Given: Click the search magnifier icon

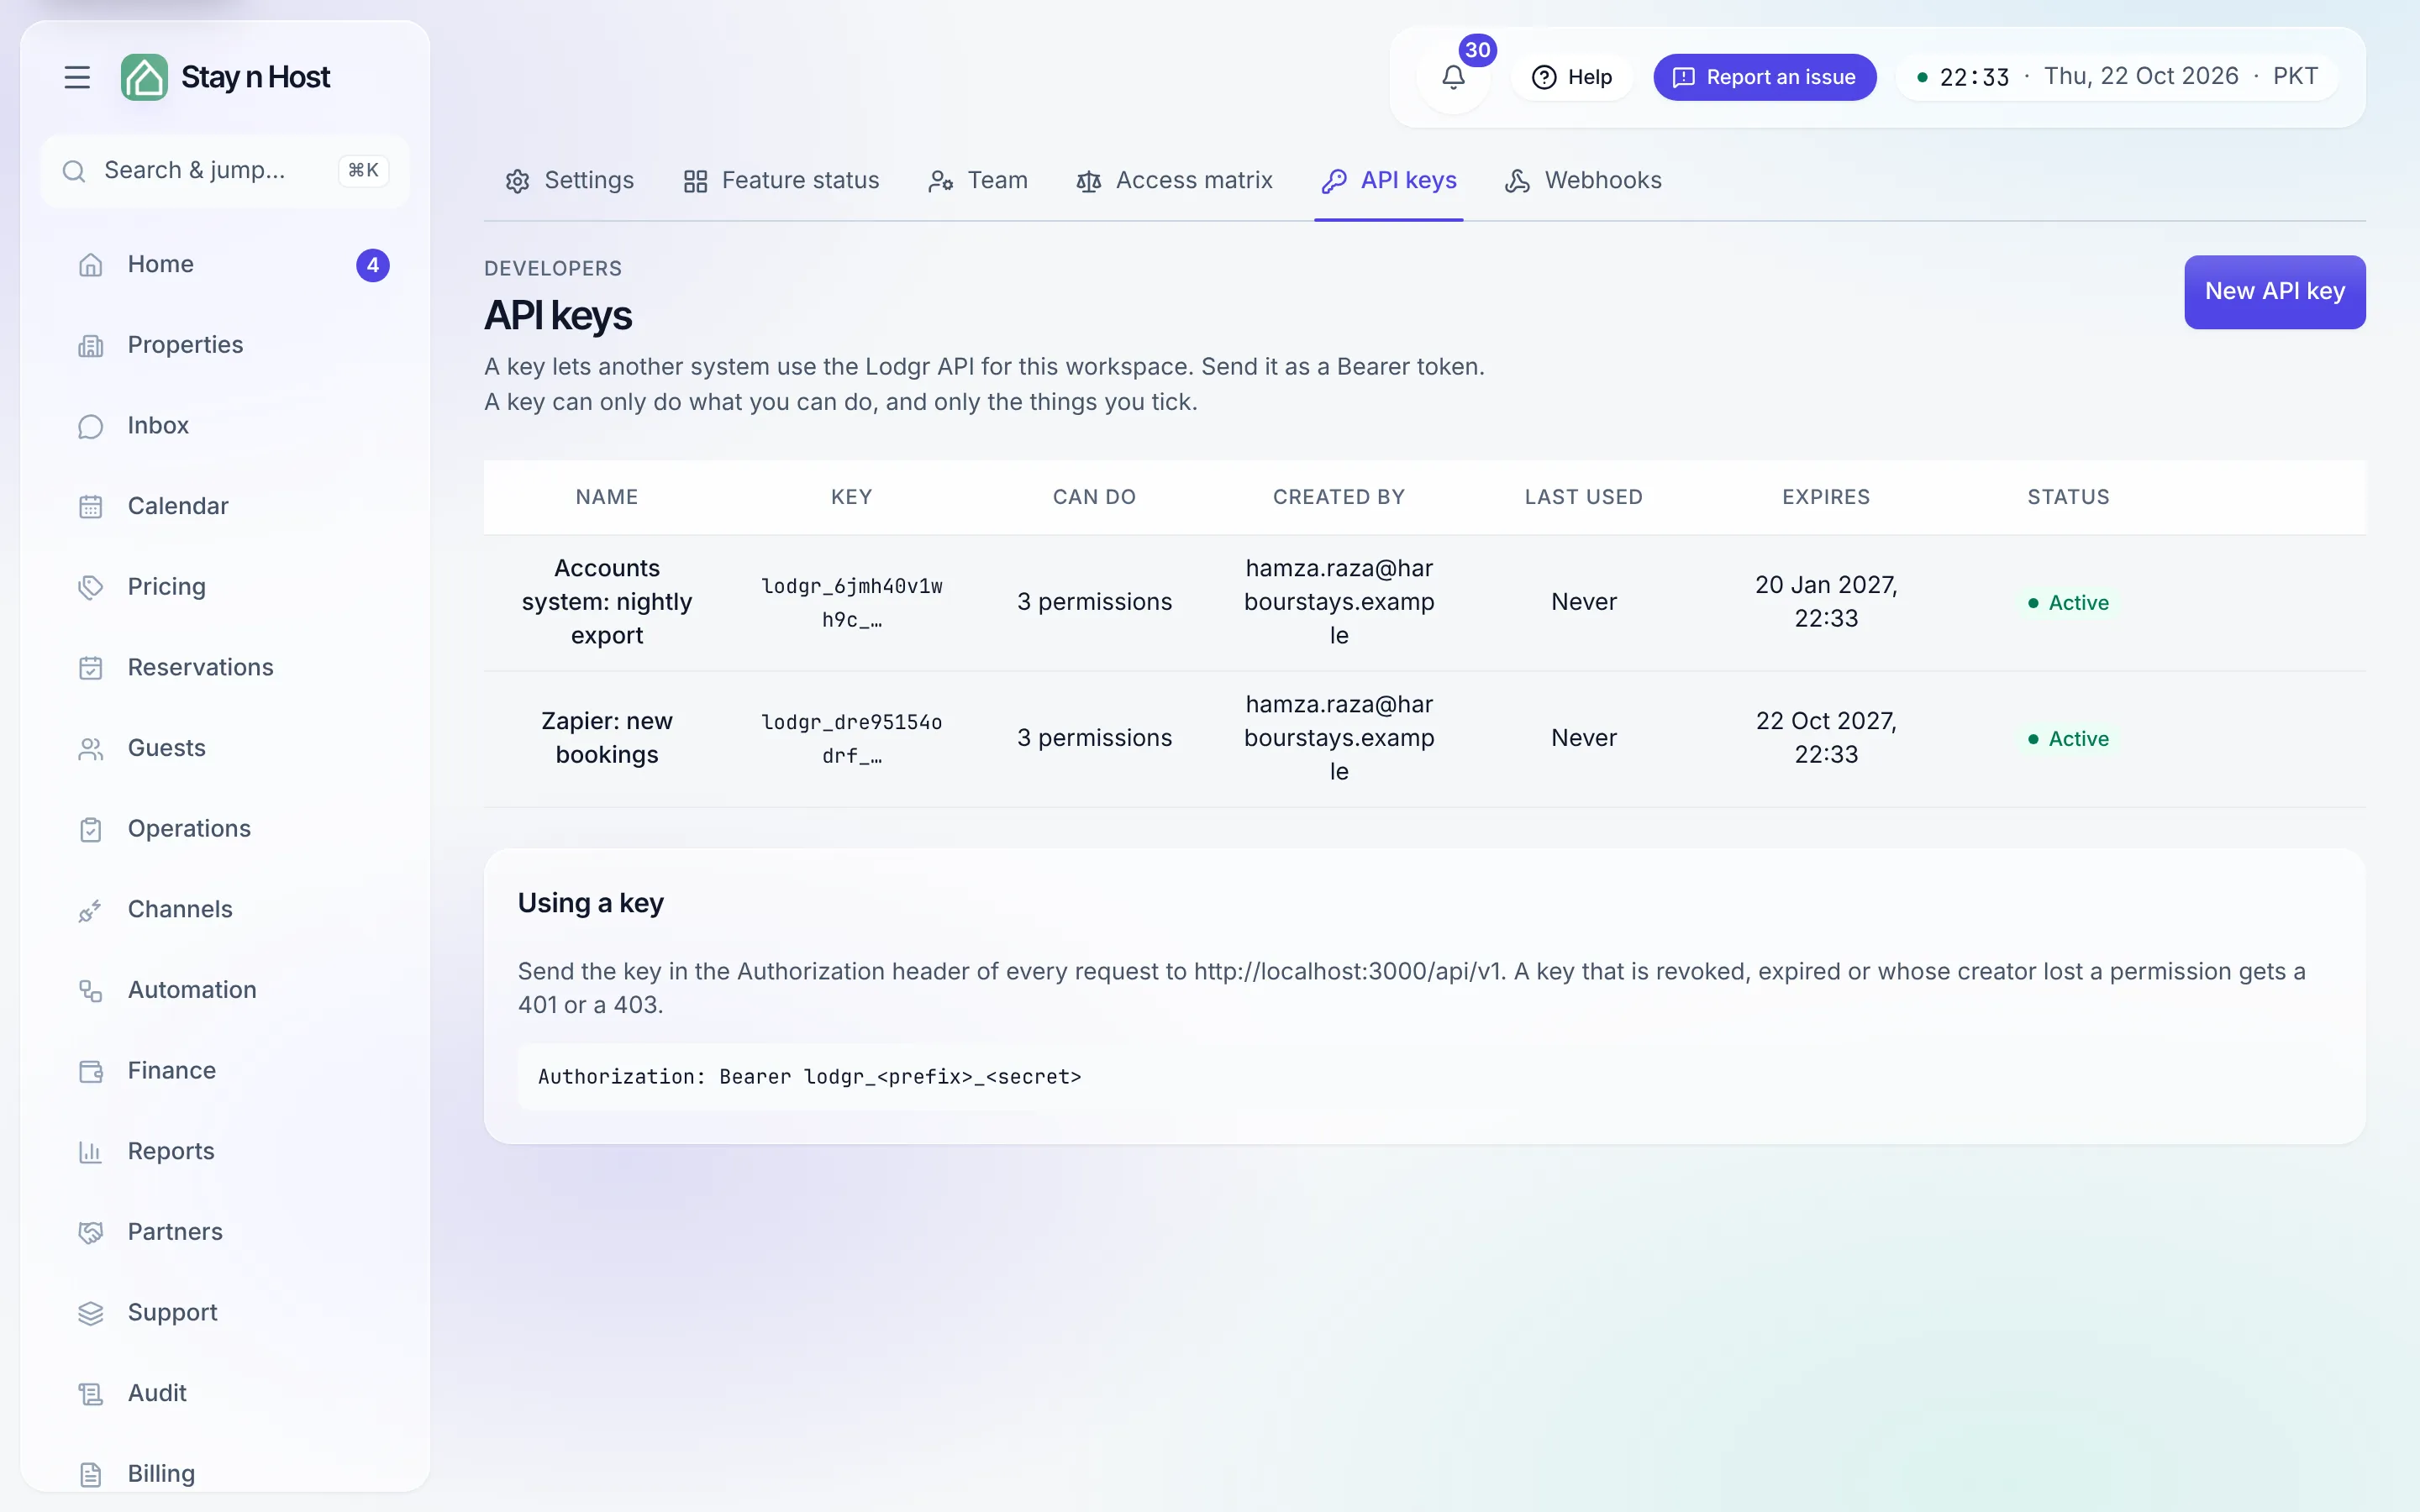Looking at the screenshot, I should click(74, 171).
